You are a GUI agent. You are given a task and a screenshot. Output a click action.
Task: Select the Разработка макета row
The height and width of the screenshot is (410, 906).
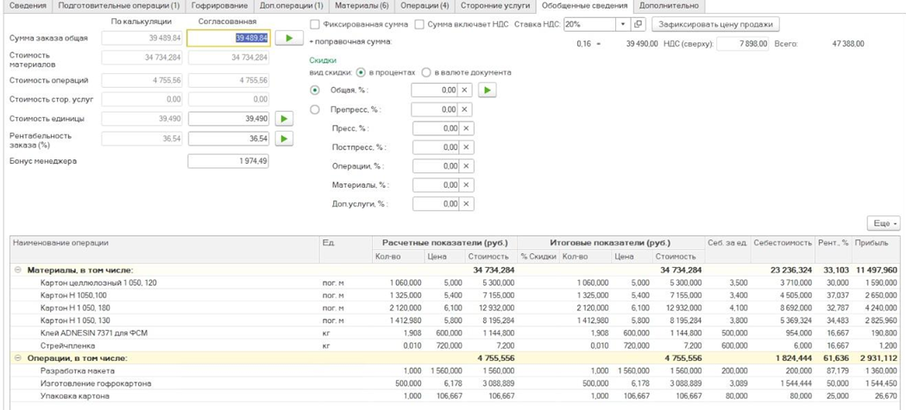point(453,370)
